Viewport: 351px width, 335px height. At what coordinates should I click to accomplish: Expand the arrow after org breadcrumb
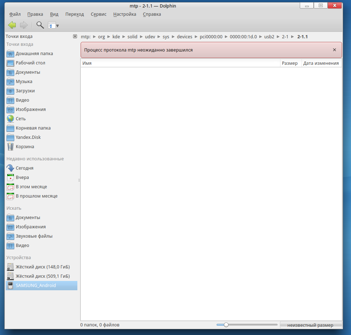tap(109, 37)
